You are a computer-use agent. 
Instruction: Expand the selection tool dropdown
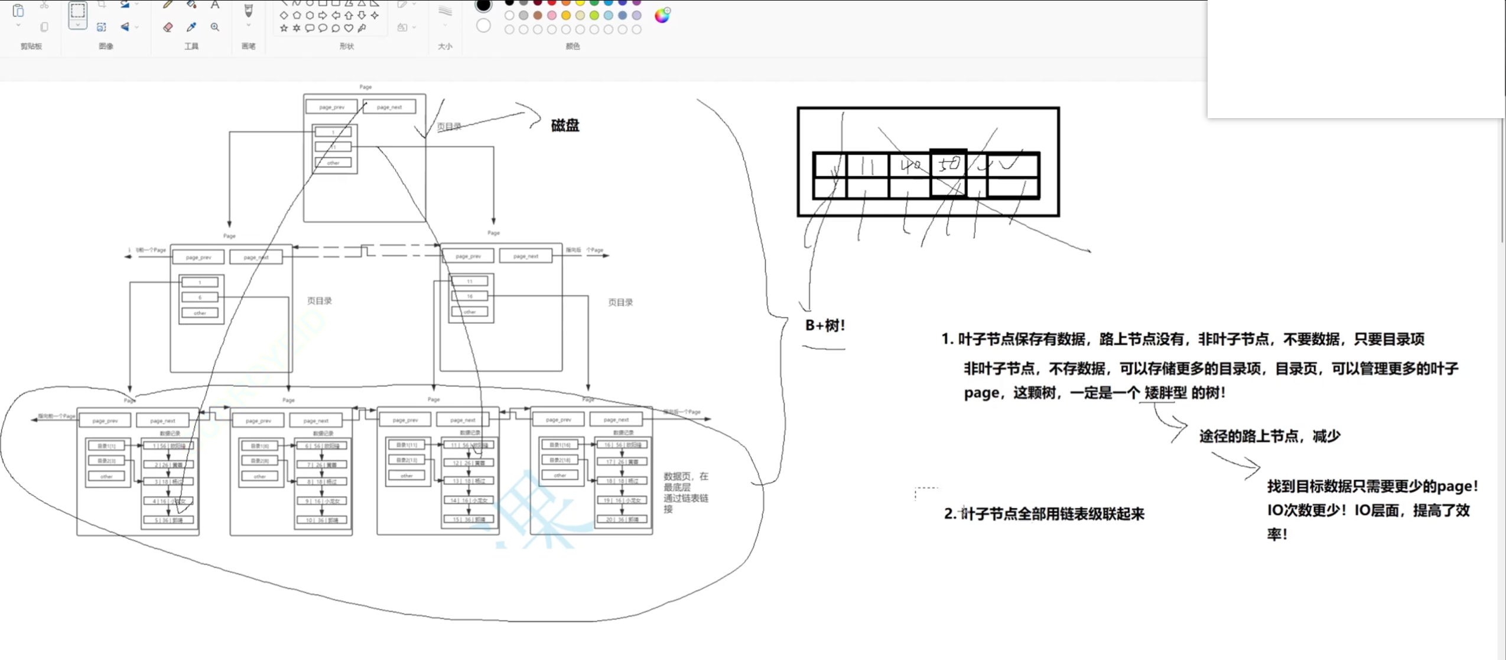77,25
